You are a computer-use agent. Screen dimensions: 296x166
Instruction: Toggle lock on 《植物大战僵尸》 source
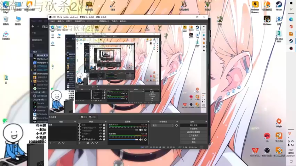pyautogui.click(x=104, y=128)
